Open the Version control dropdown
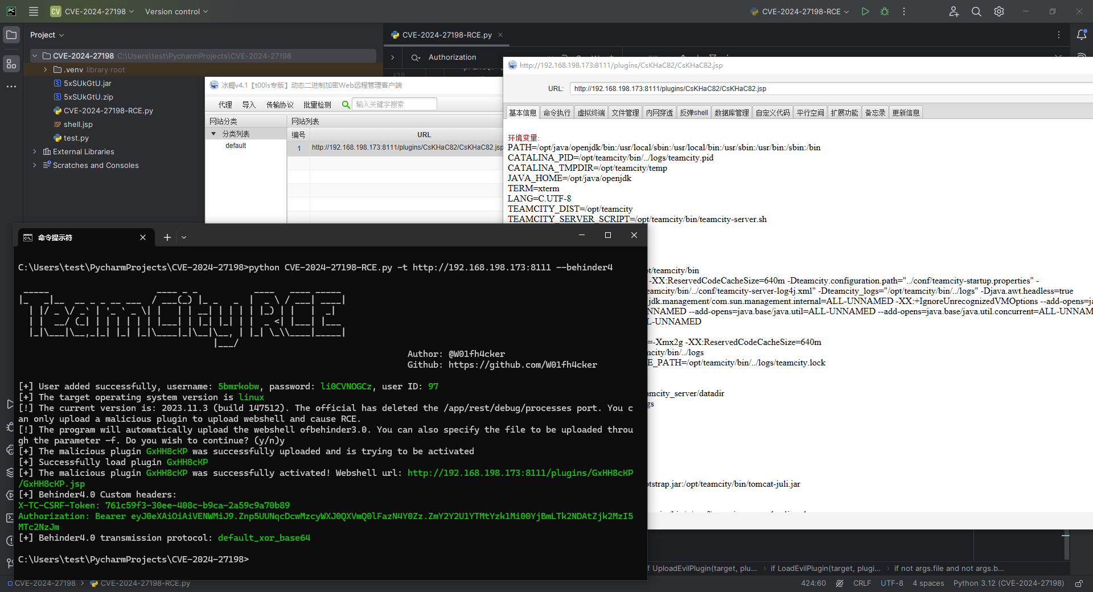This screenshot has width=1093, height=592. pyautogui.click(x=176, y=11)
